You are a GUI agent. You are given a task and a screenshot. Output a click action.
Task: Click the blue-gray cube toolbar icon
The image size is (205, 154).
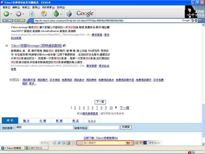(69, 14)
